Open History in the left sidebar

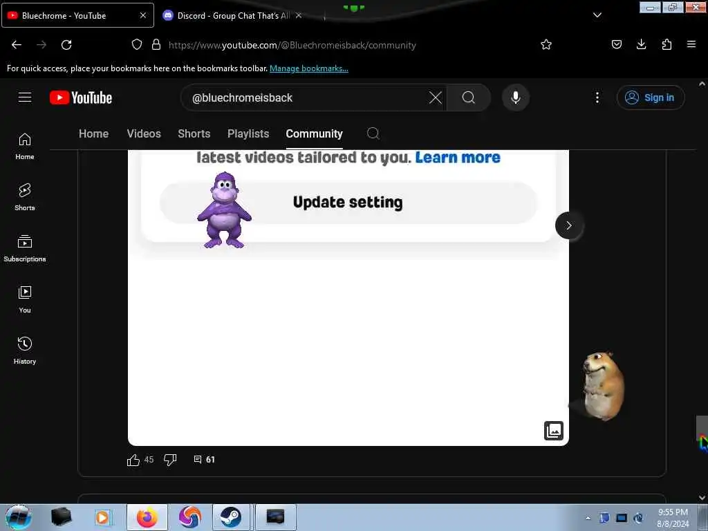pos(25,351)
